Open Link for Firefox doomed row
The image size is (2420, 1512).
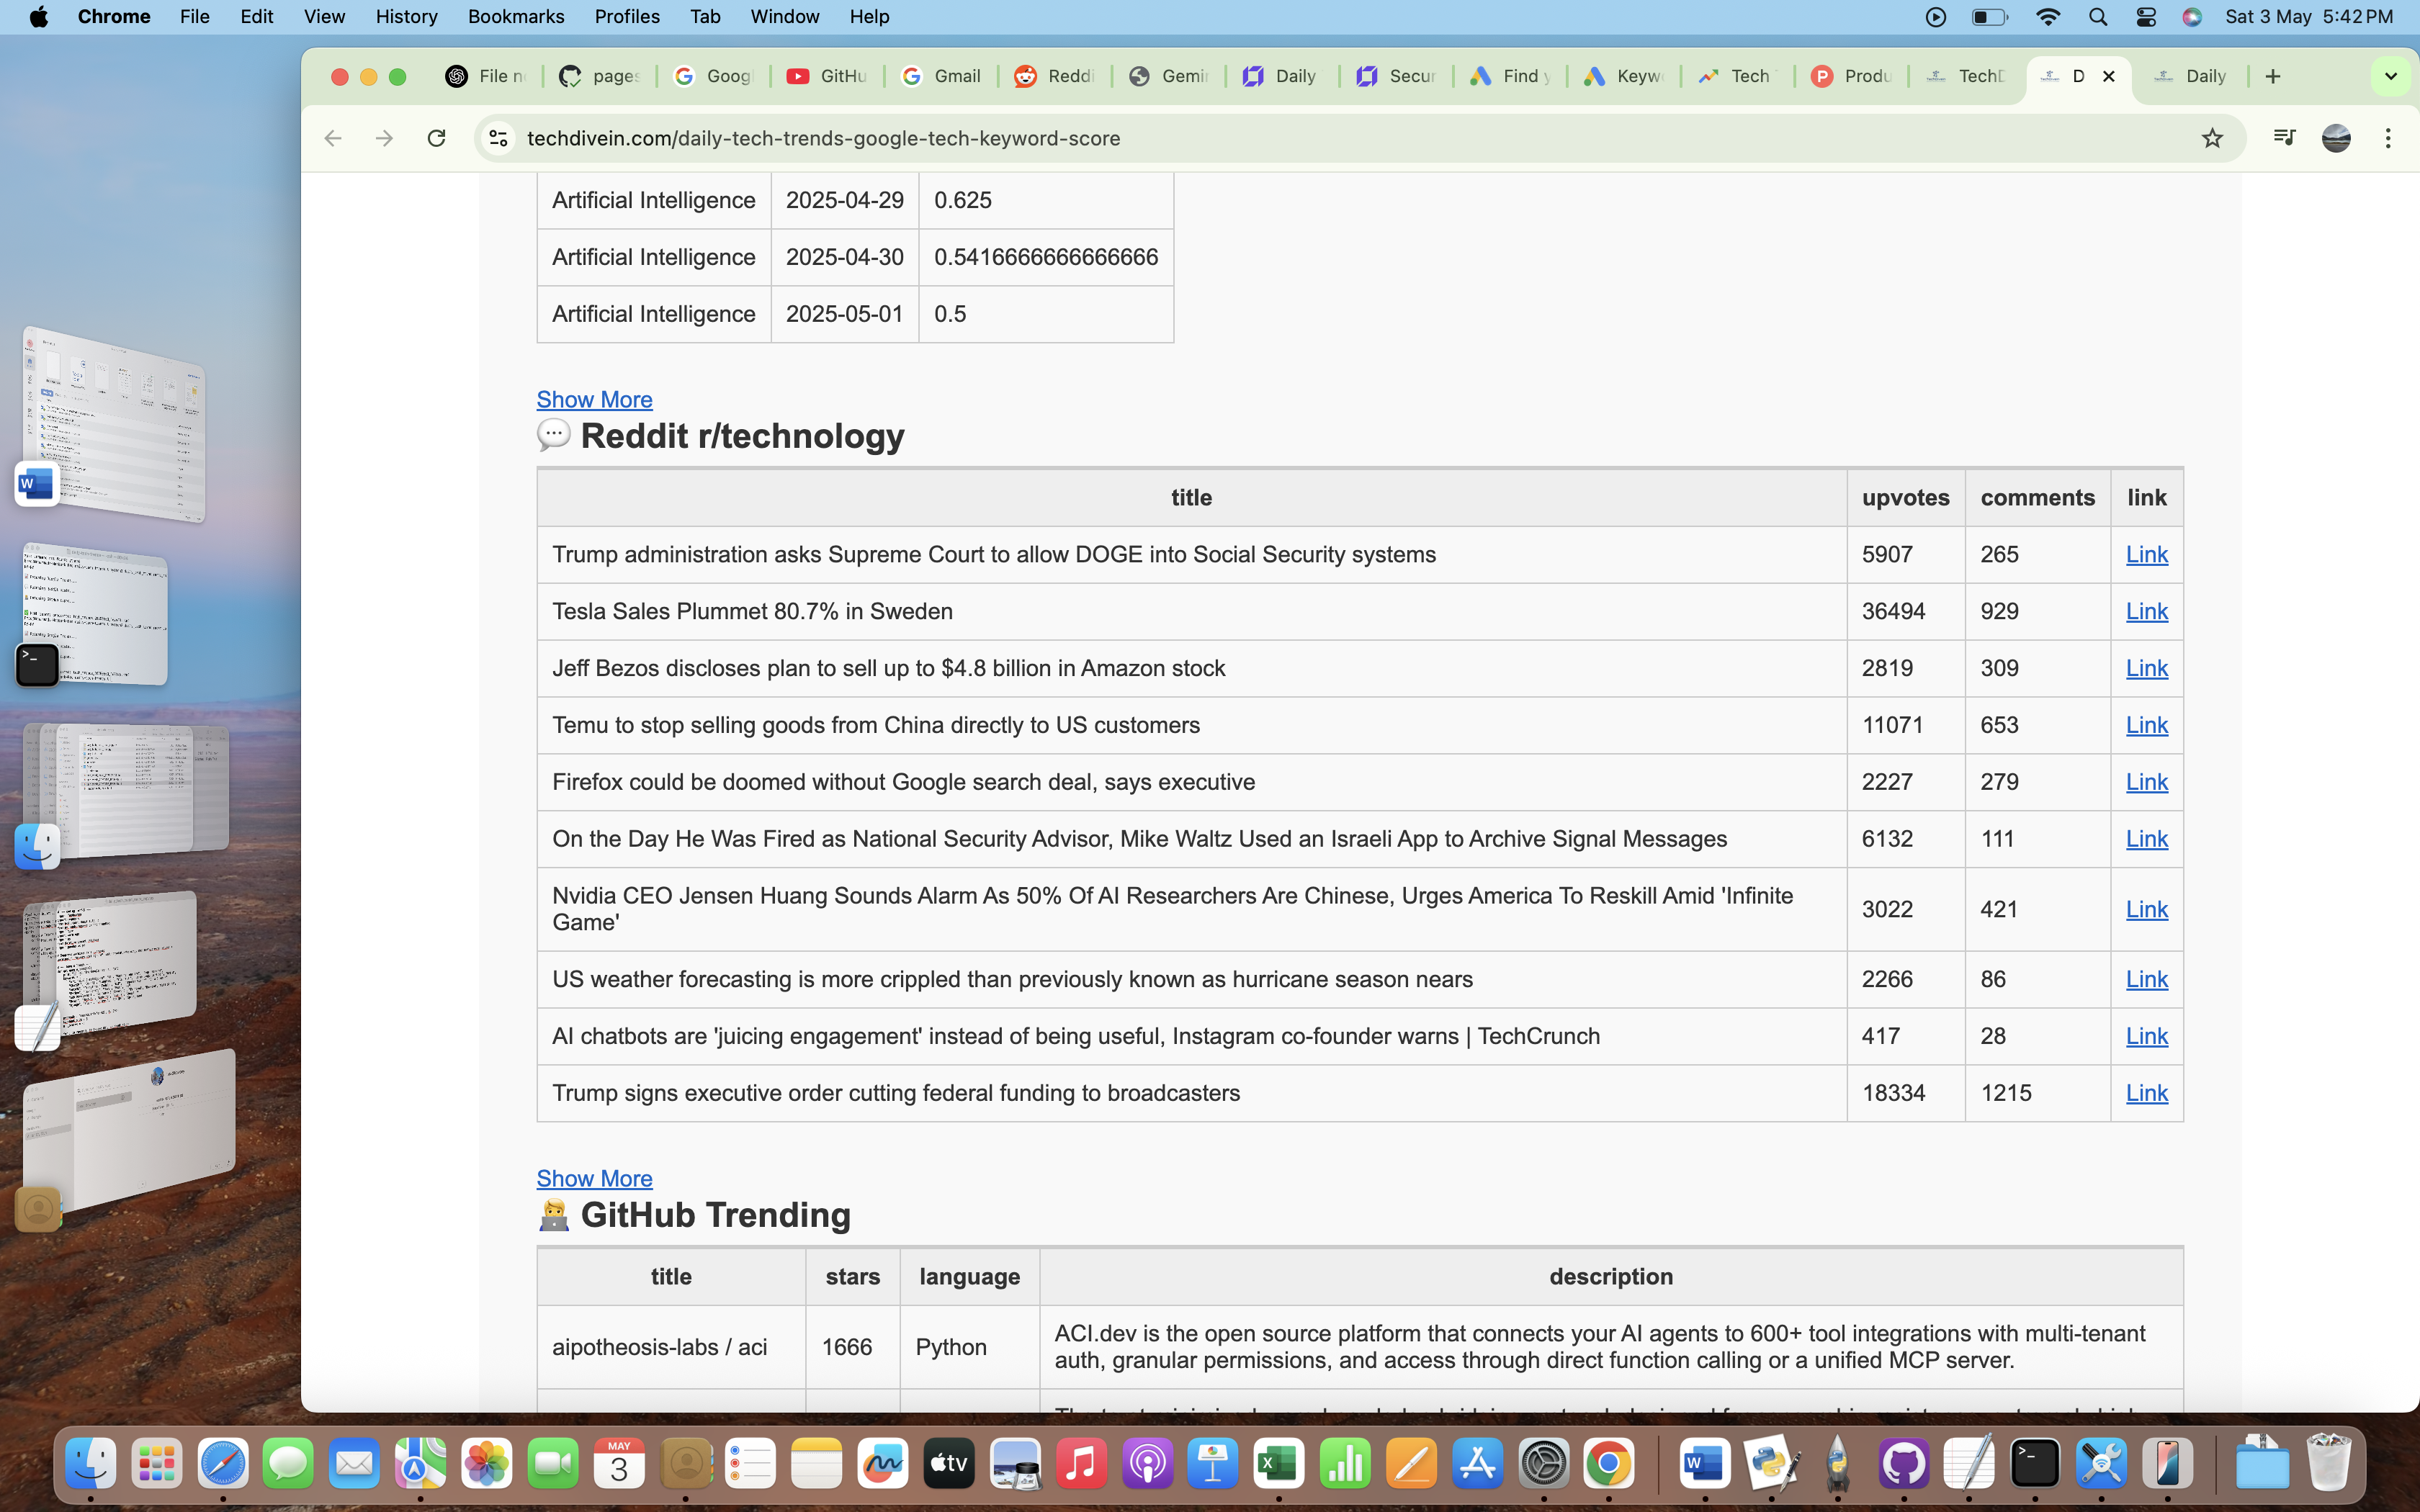tap(2146, 782)
